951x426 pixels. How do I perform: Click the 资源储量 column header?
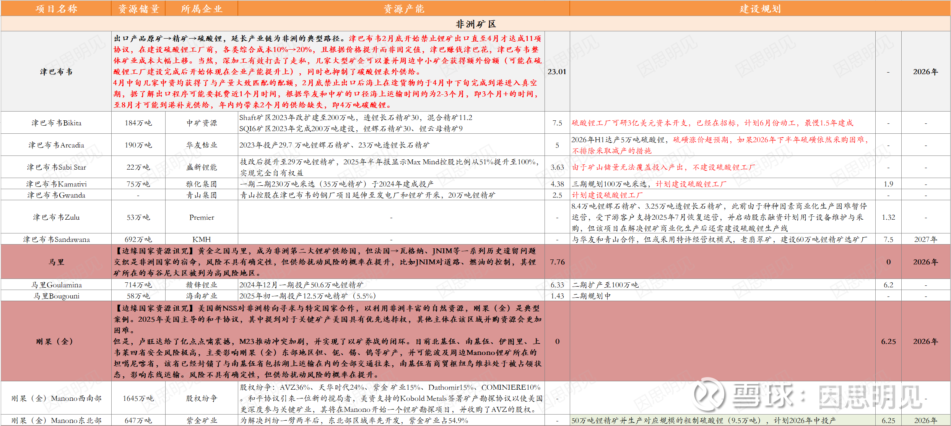click(138, 8)
